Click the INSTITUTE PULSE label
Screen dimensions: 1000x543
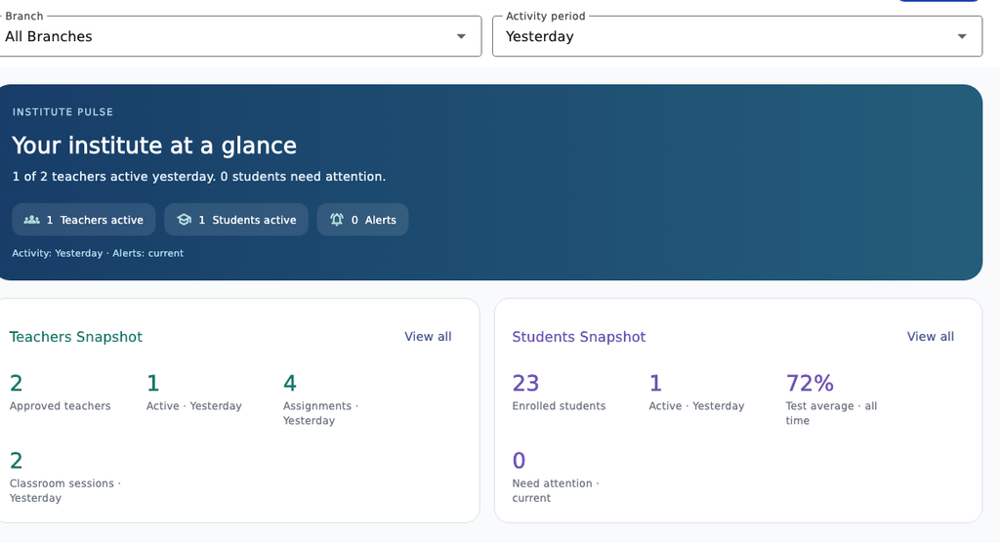point(62,111)
